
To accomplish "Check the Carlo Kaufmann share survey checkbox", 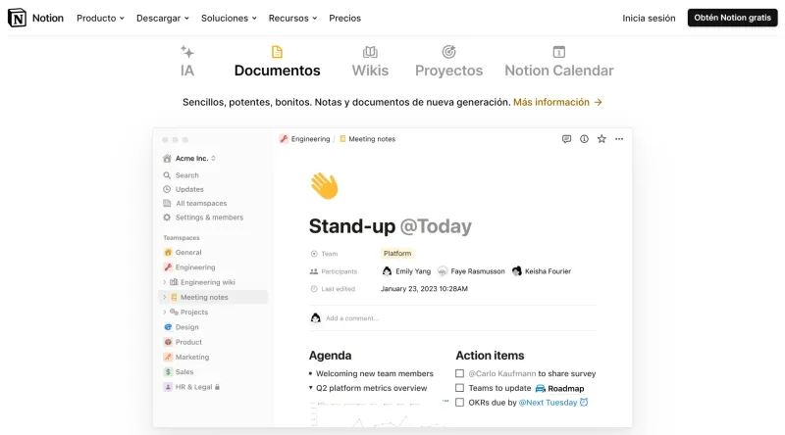I will coord(459,373).
